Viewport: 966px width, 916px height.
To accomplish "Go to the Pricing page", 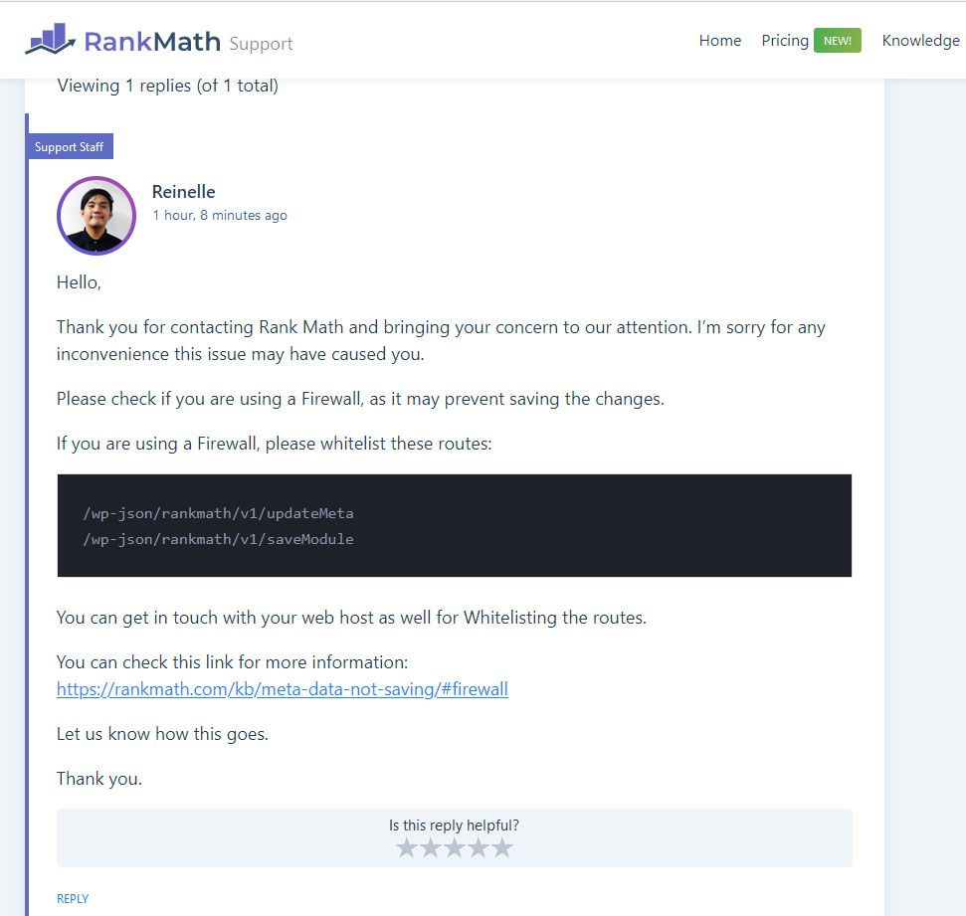I will [x=785, y=41].
